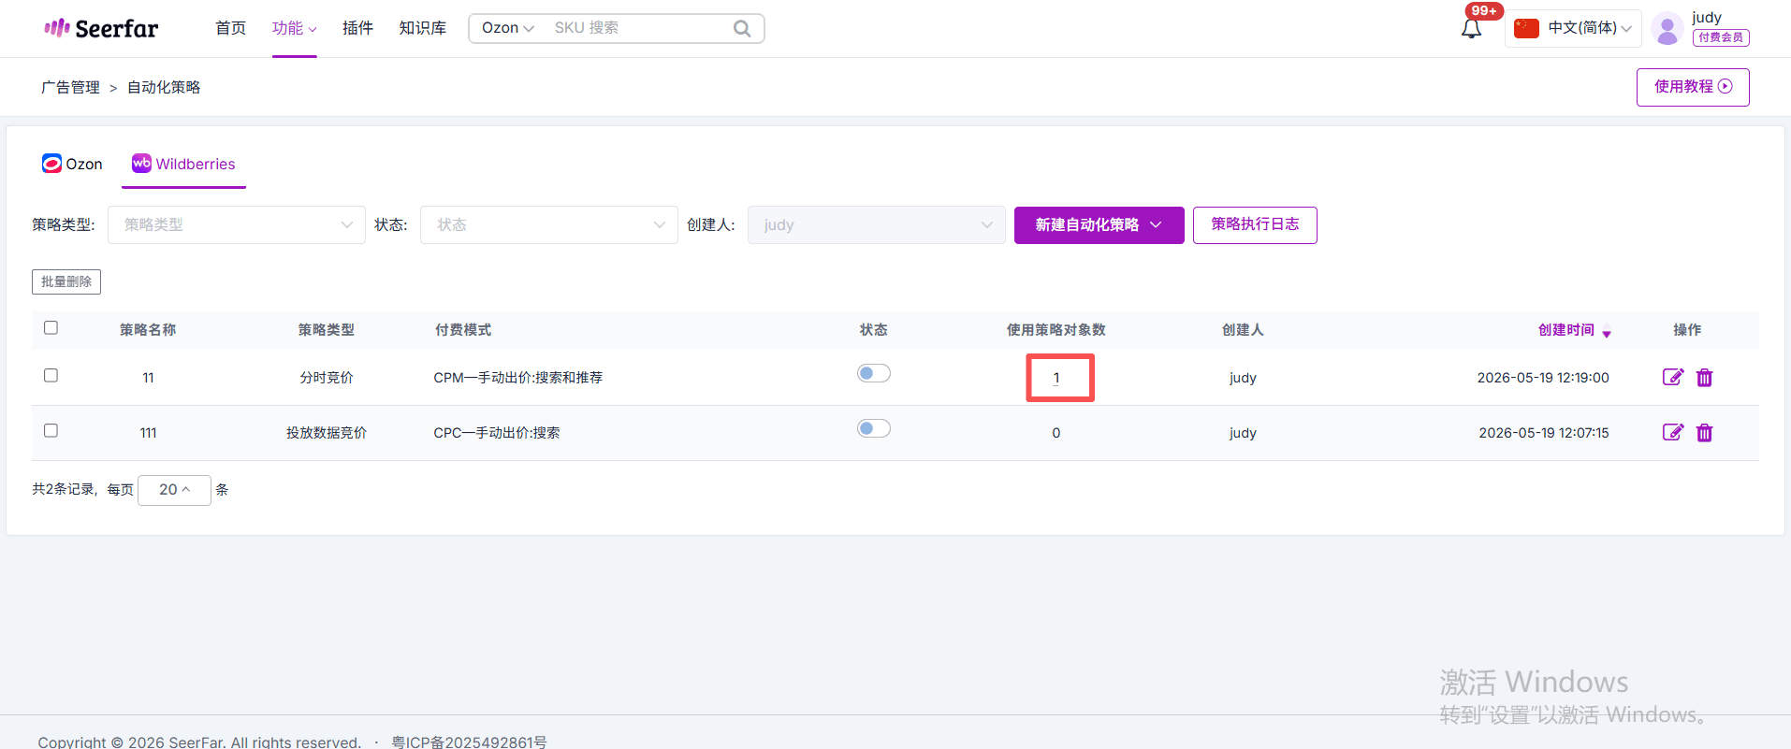Click the notification bell icon
Image resolution: width=1791 pixels, height=749 pixels.
[1471, 29]
